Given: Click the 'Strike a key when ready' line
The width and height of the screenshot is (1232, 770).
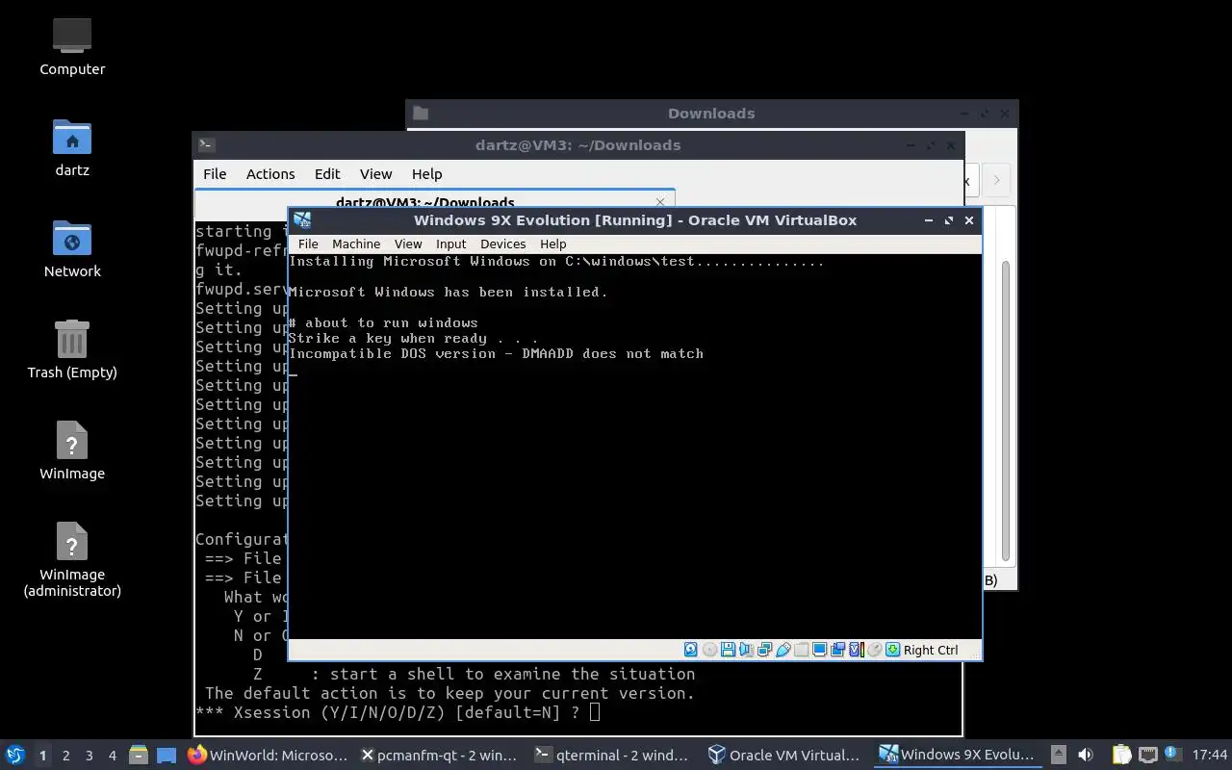Looking at the screenshot, I should pyautogui.click(x=414, y=338).
